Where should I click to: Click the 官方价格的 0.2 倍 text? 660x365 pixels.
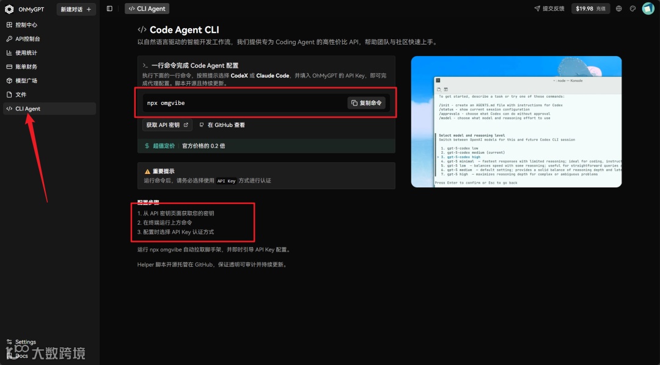(204, 146)
